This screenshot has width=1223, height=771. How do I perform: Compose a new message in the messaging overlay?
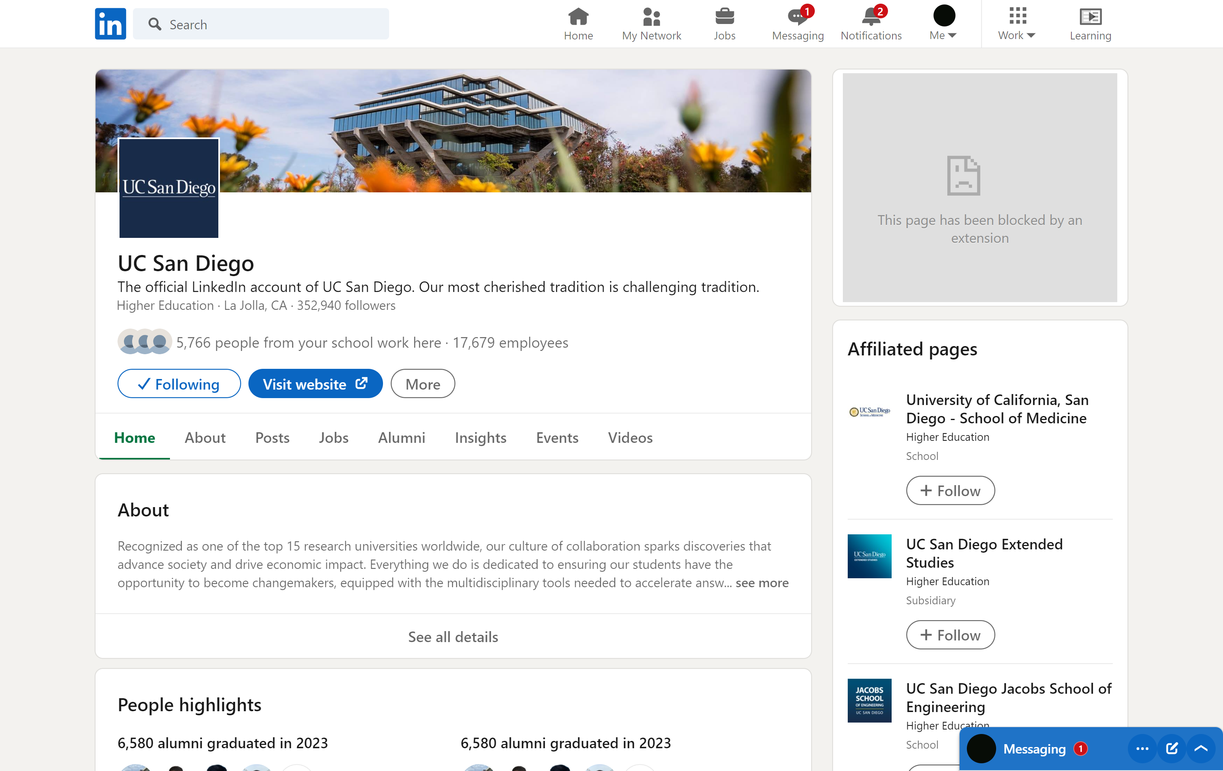1171,748
